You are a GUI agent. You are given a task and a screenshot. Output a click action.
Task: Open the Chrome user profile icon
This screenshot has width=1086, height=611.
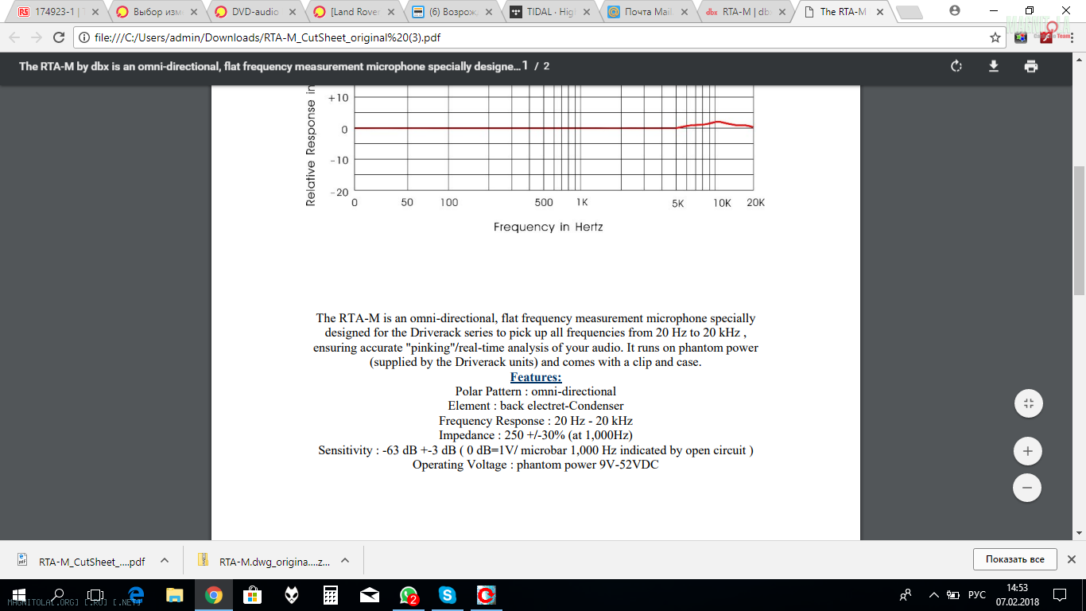[x=955, y=10]
